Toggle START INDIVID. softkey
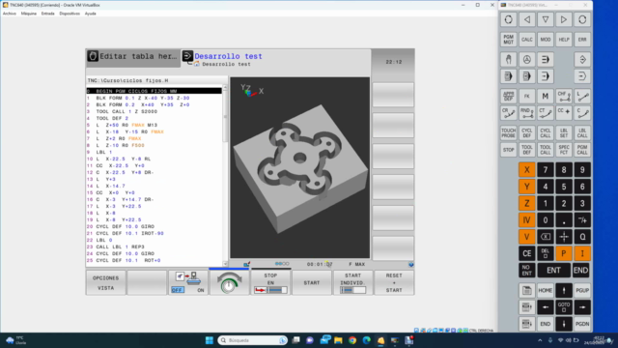618x348 pixels. tap(352, 282)
